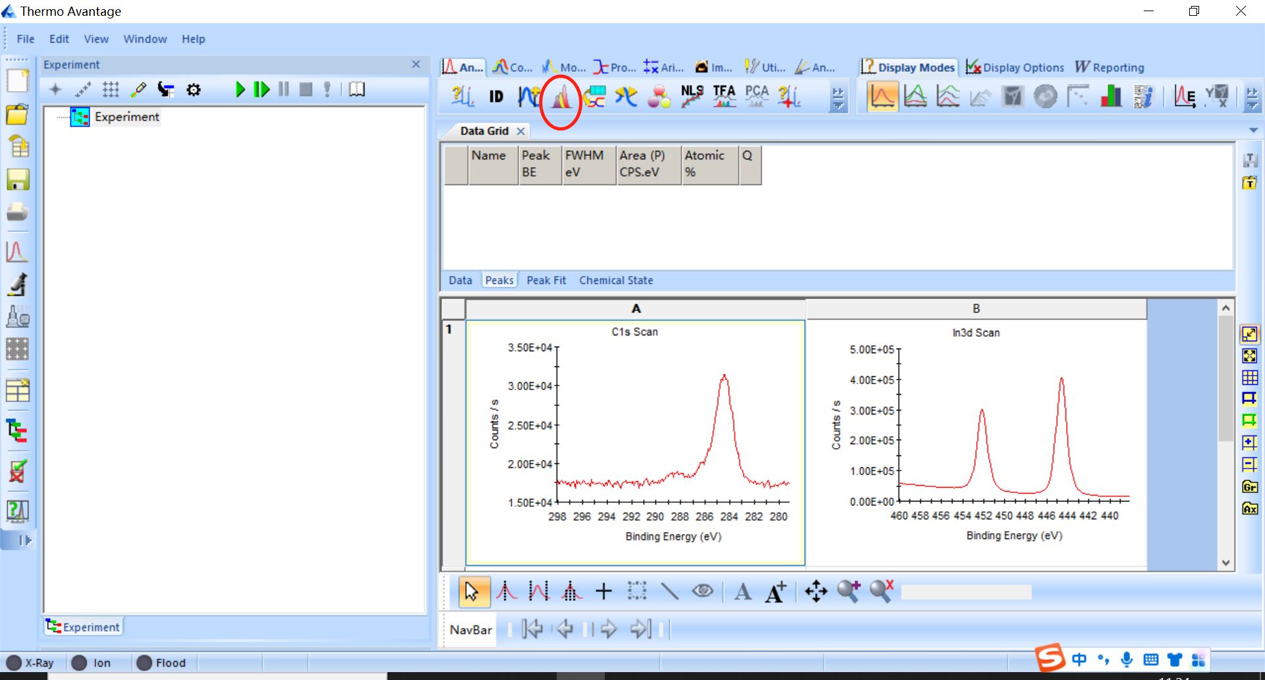Open the PCA analysis tool
This screenshot has height=680, width=1265.
(x=756, y=96)
